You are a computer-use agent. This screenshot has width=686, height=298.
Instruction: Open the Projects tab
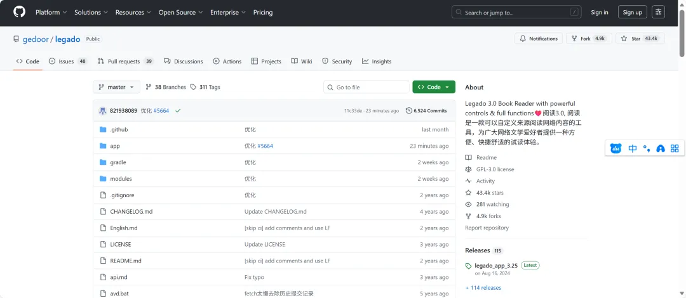[x=266, y=61]
